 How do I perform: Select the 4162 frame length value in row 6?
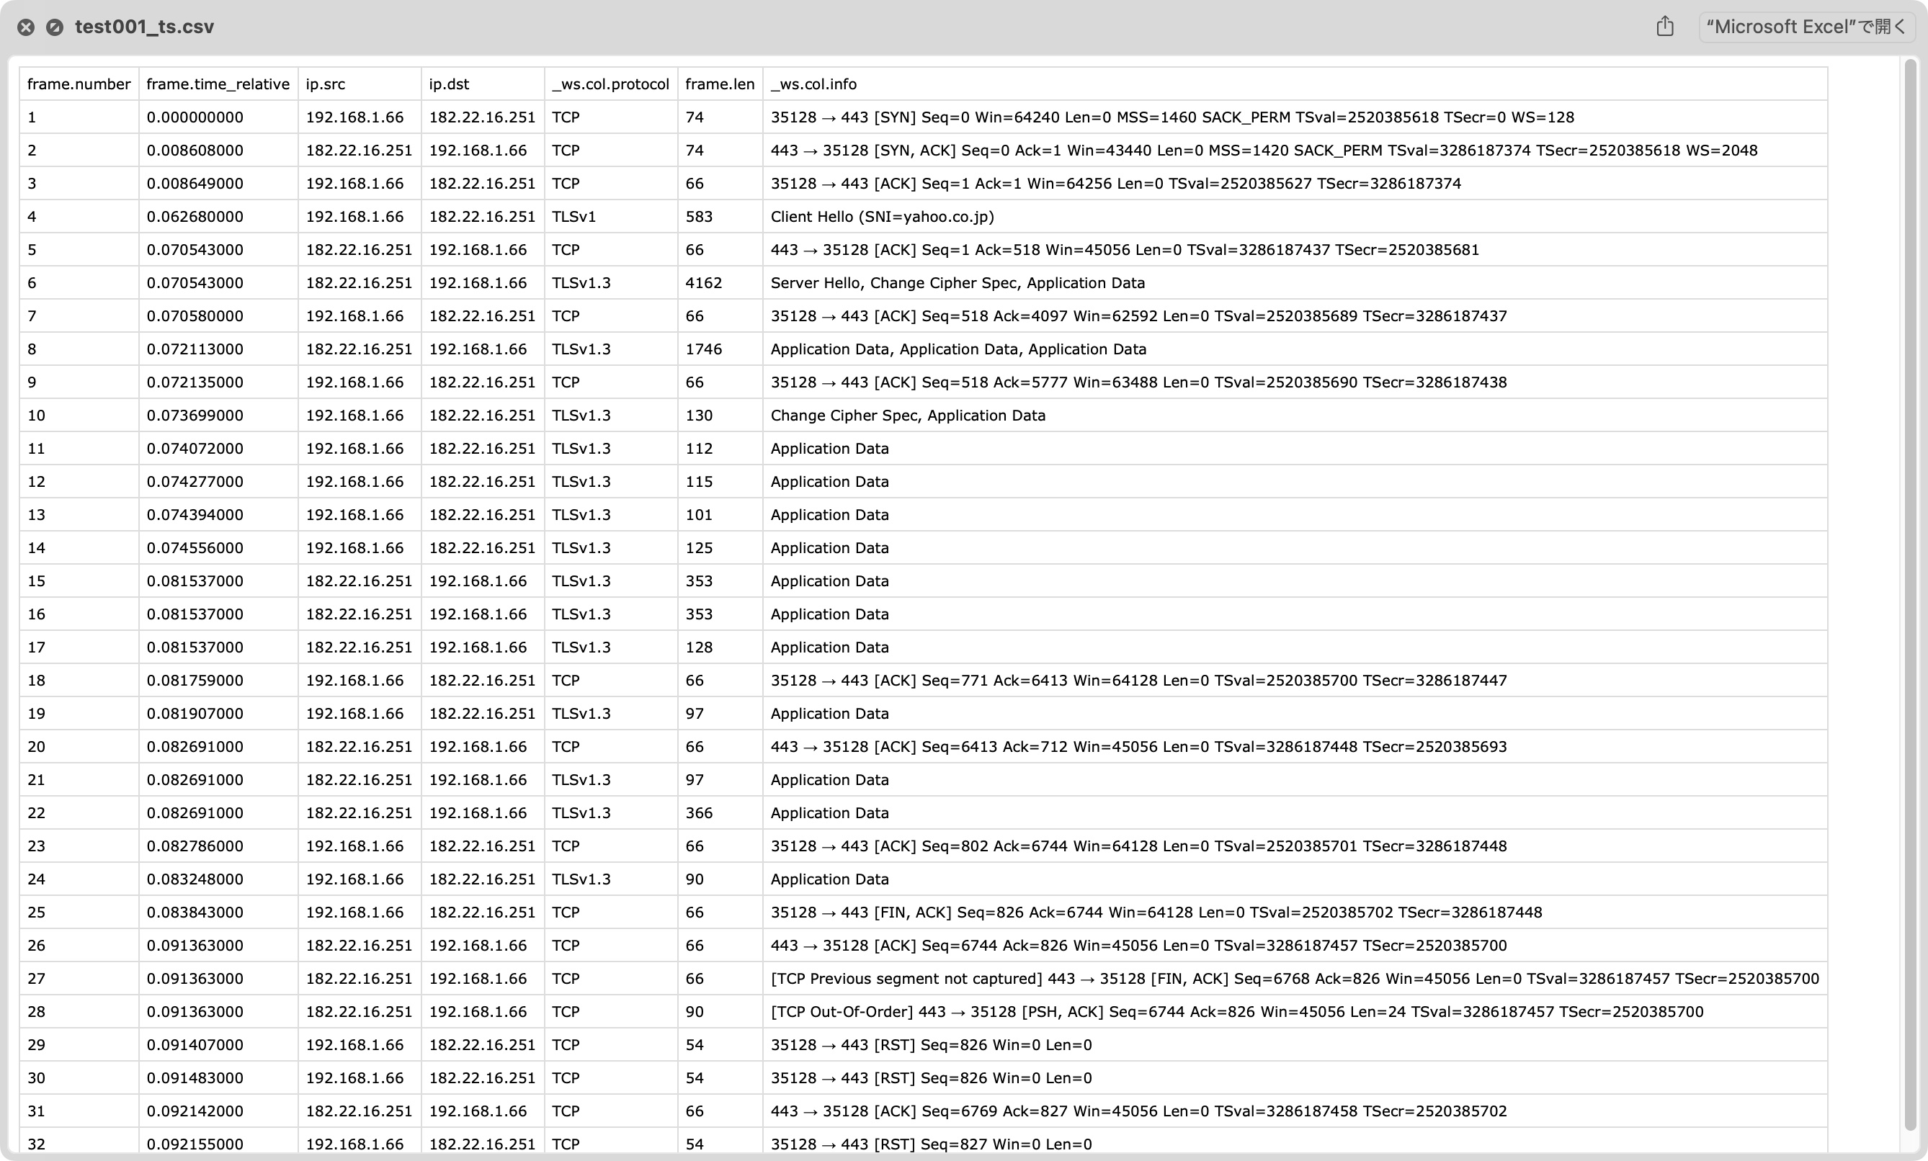pyautogui.click(x=702, y=282)
